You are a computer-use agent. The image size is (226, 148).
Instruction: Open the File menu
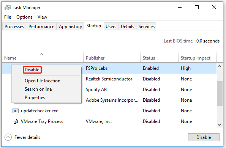[x=8, y=17]
